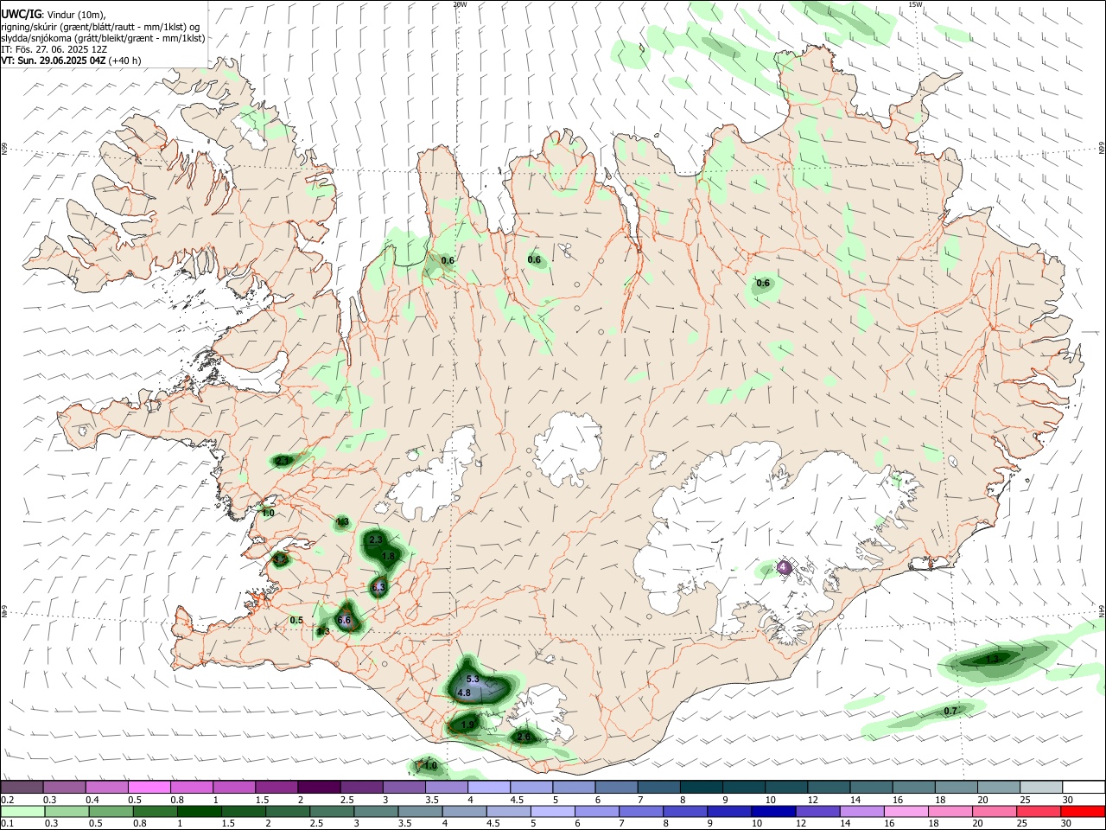Pick the palest green 0.1–0.3 swatch in bottom legend
The height and width of the screenshot is (830, 1106).
pyautogui.click(x=23, y=811)
